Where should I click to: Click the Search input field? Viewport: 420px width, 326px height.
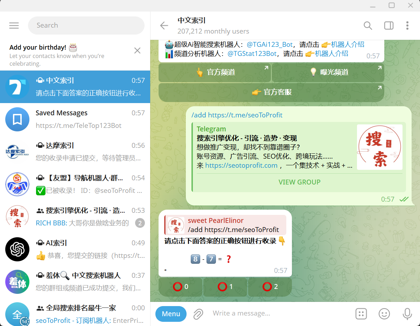click(86, 26)
